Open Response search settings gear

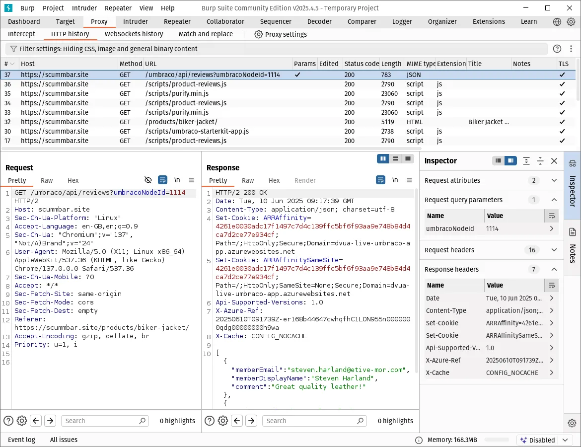[x=223, y=421]
